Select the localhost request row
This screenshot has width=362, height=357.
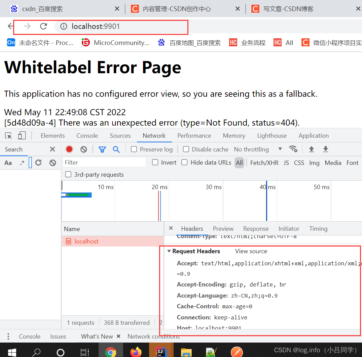coord(112,241)
